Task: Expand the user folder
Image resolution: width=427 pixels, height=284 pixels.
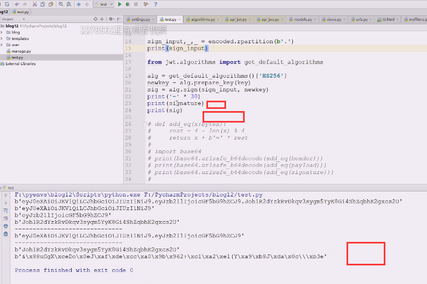Action: pyautogui.click(x=2, y=45)
